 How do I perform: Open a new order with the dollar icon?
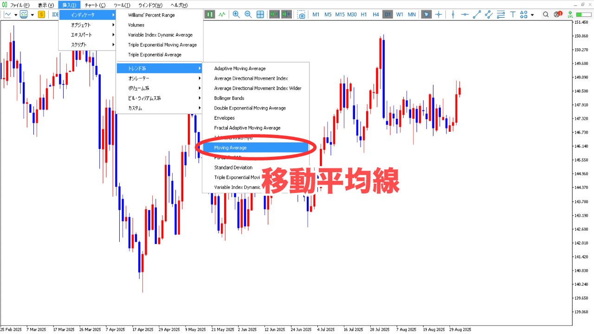pyautogui.click(x=41, y=14)
